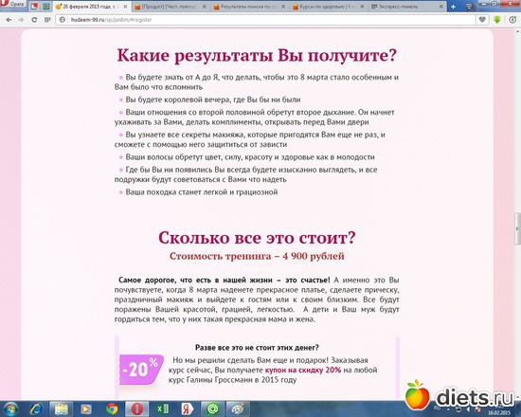The image size is (521, 417).
Task: Switch to Opera window in taskbar
Action: click(136, 409)
